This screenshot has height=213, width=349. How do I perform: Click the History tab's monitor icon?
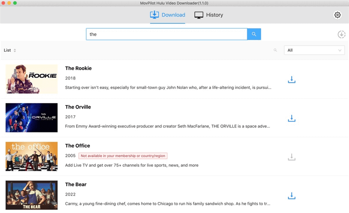pos(199,15)
